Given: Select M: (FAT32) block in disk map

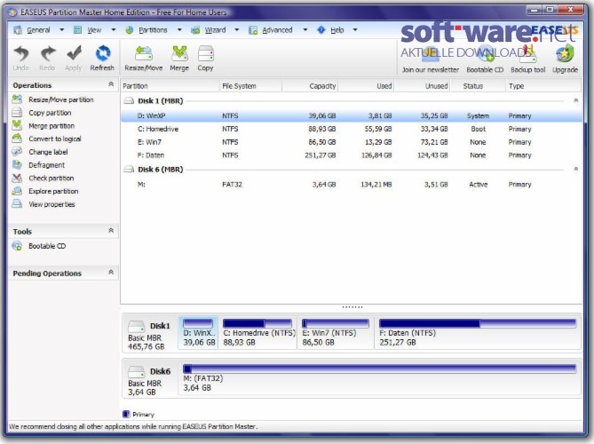Looking at the screenshot, I should point(380,378).
